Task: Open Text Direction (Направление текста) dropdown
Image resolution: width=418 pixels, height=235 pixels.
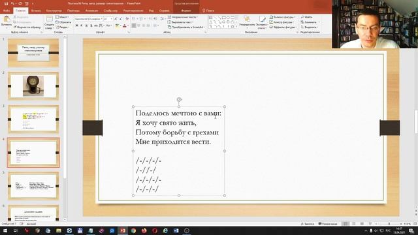Action: click(x=183, y=17)
